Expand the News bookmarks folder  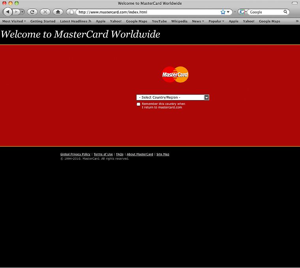pos(198,21)
